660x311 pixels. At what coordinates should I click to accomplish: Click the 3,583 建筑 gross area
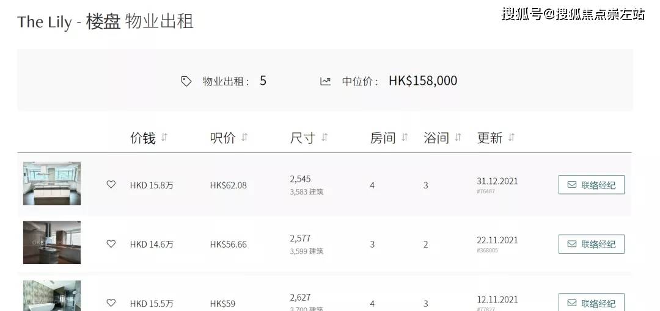(x=306, y=192)
